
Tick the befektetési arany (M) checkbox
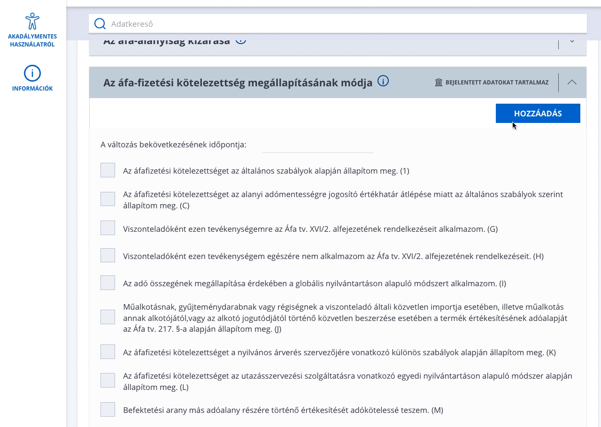(108, 409)
